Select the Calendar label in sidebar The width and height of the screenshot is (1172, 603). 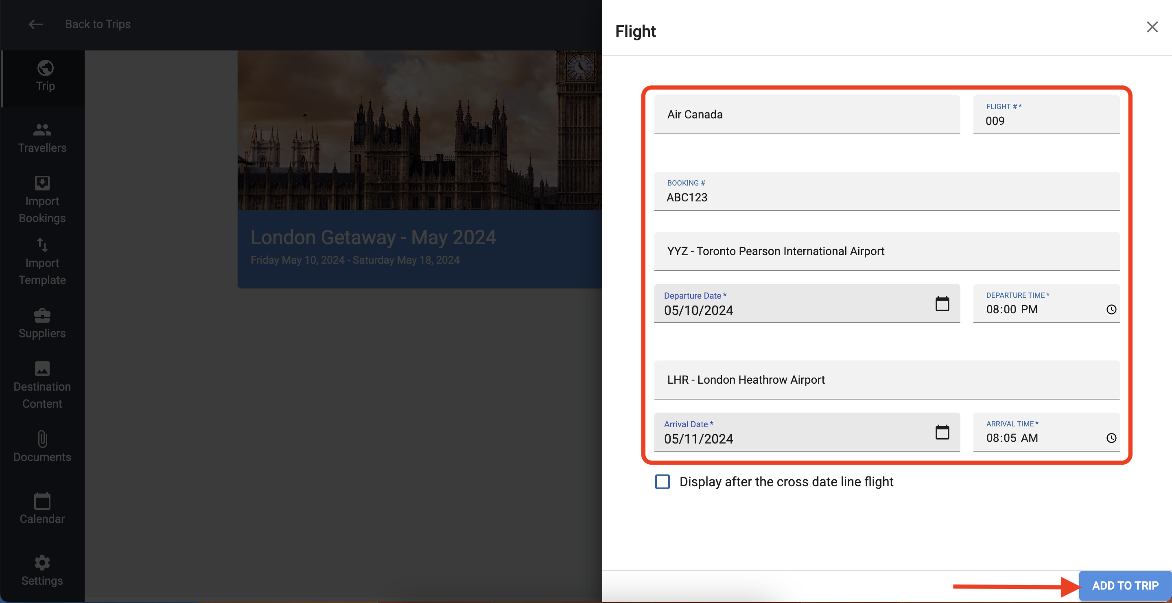tap(42, 519)
